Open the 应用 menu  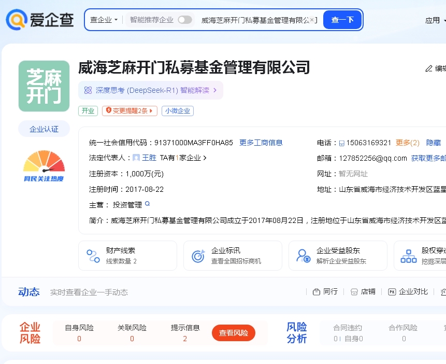[435, 20]
